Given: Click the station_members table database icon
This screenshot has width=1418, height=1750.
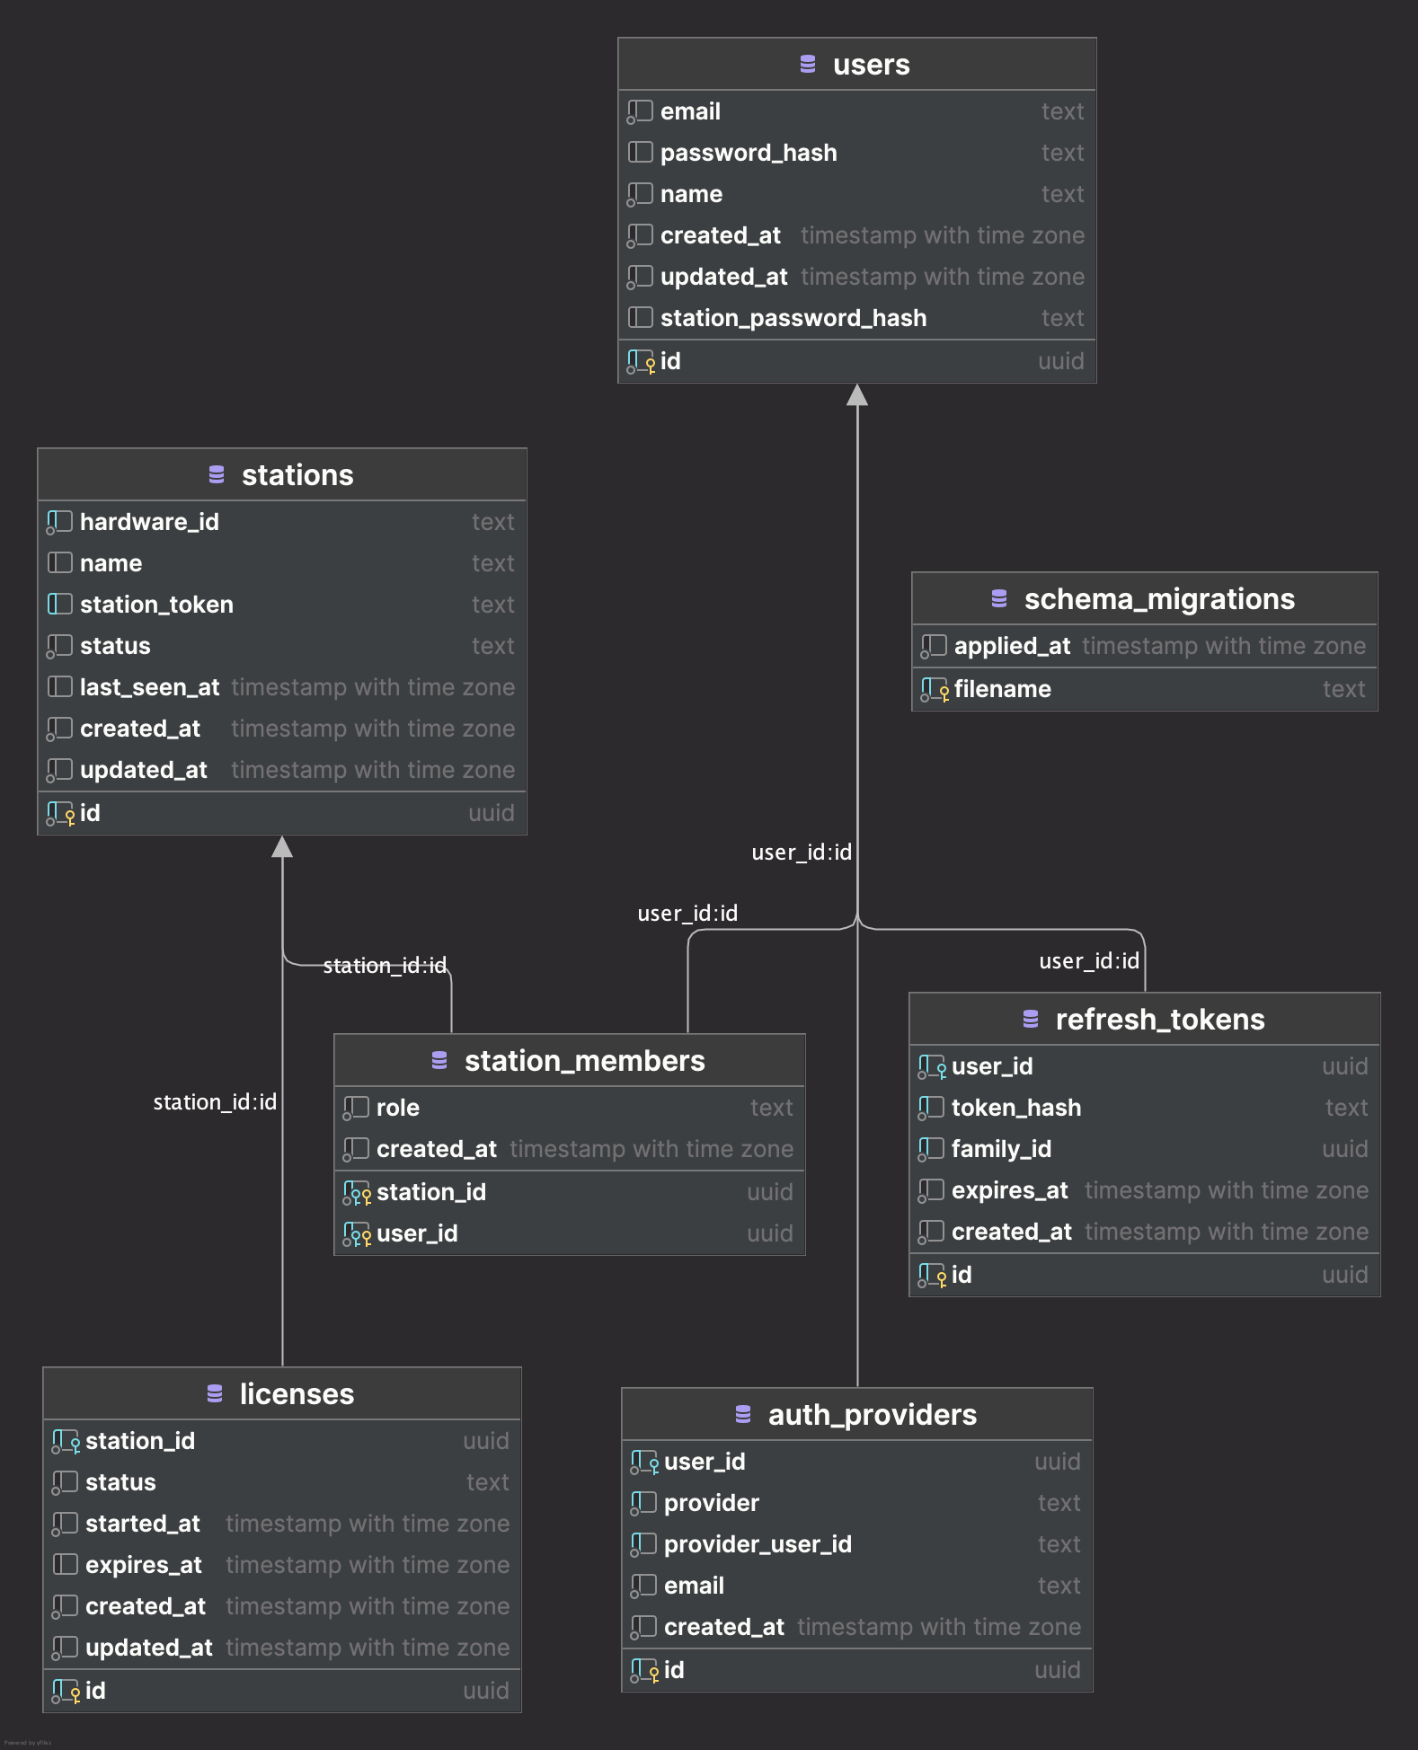Looking at the screenshot, I should point(439,1060).
